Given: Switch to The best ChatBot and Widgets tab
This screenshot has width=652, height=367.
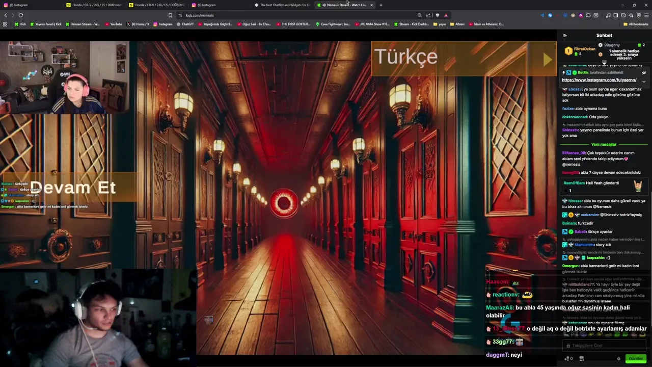Looking at the screenshot, I should [x=282, y=5].
